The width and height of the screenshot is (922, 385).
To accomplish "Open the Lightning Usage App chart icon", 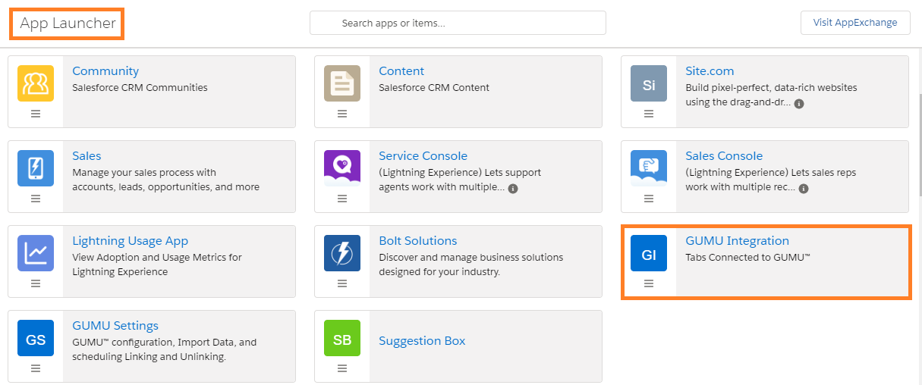I will coord(36,253).
